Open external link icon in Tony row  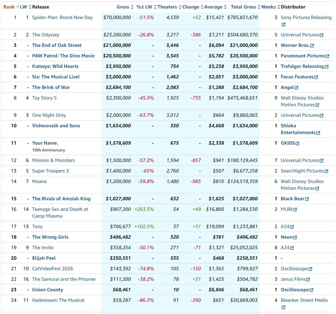292,227
